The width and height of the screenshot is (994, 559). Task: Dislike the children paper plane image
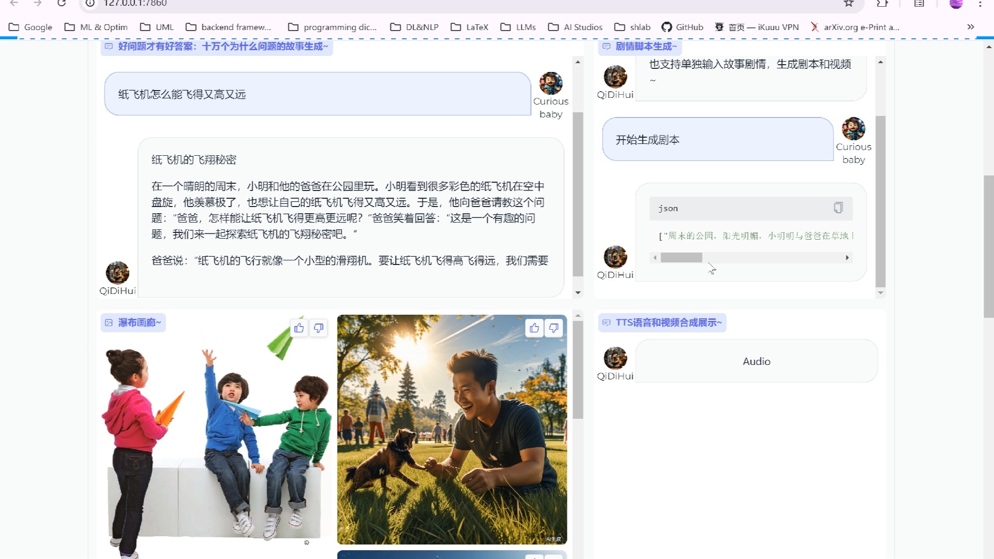click(318, 328)
